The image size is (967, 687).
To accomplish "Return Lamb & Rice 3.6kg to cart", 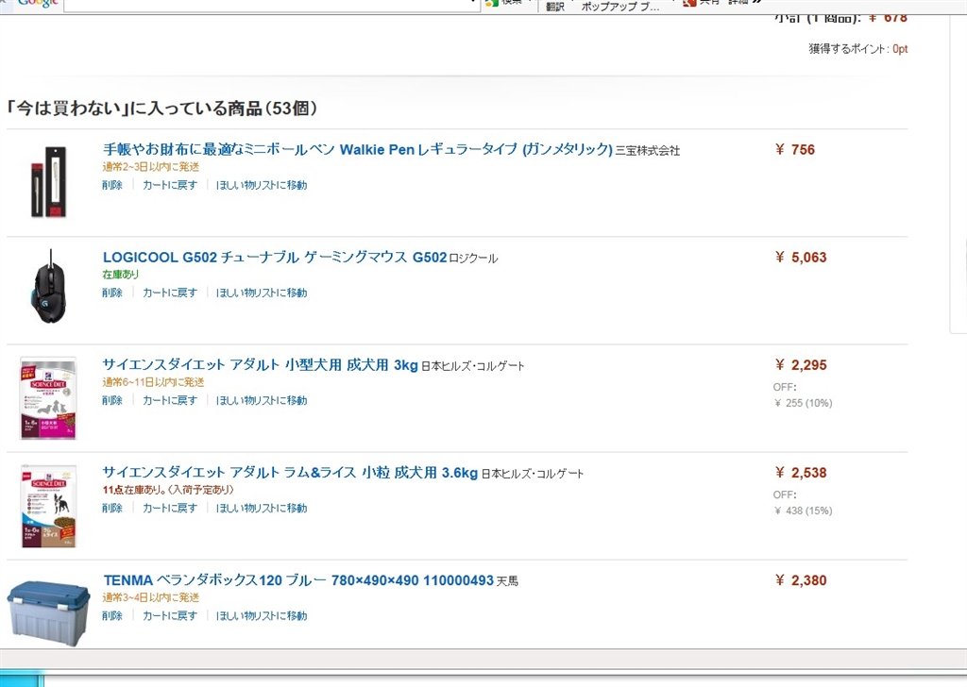I will tap(170, 509).
